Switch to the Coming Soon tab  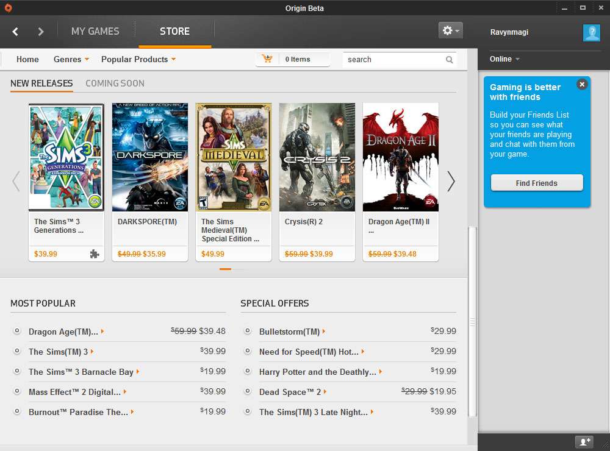point(115,83)
